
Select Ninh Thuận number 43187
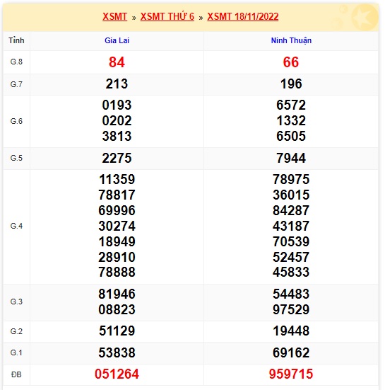(291, 226)
